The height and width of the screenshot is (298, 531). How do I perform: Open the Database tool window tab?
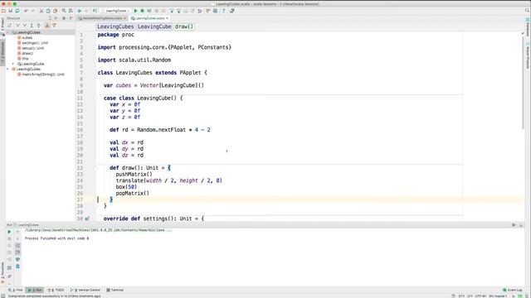pyautogui.click(x=528, y=27)
